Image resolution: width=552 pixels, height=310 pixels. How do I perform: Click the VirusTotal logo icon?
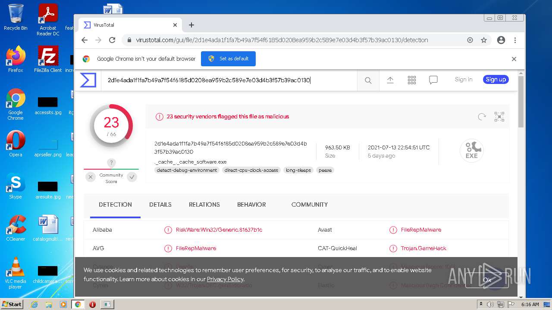point(88,80)
